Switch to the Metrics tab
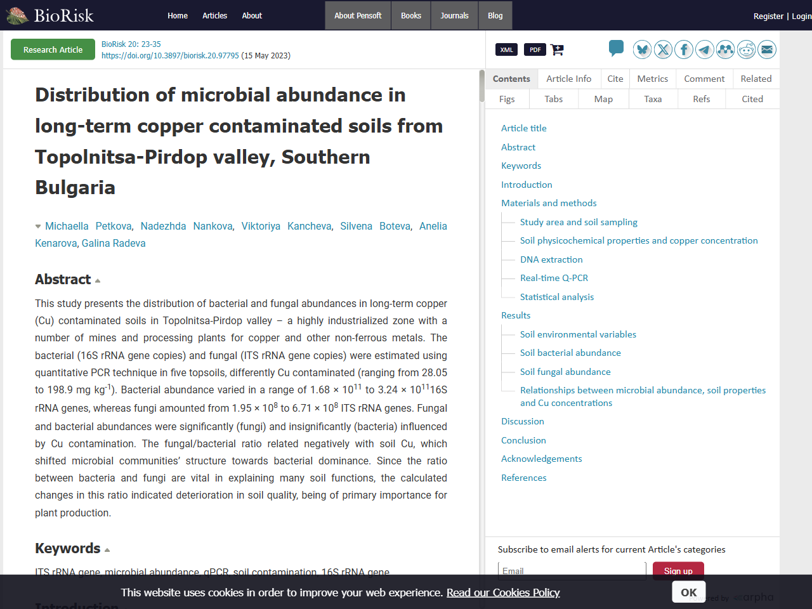 pyautogui.click(x=653, y=79)
